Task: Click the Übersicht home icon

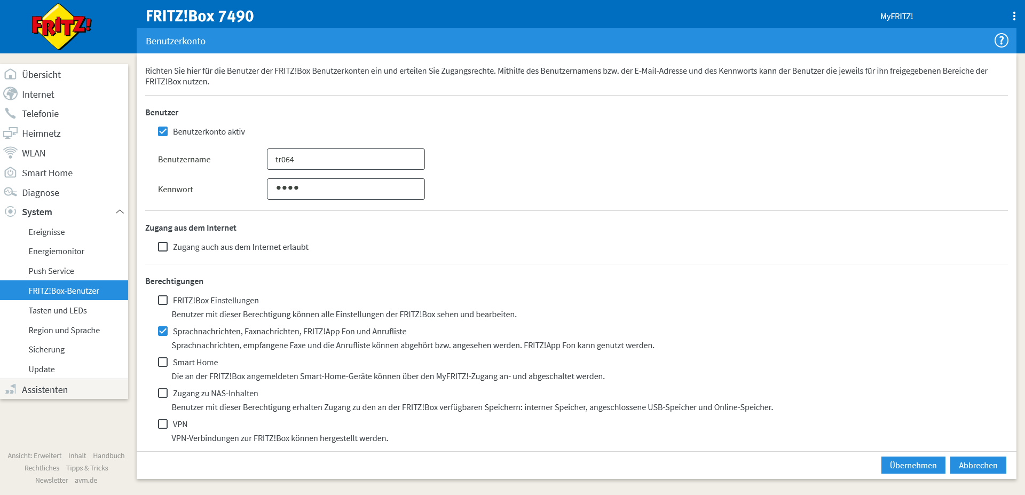Action: pos(10,74)
